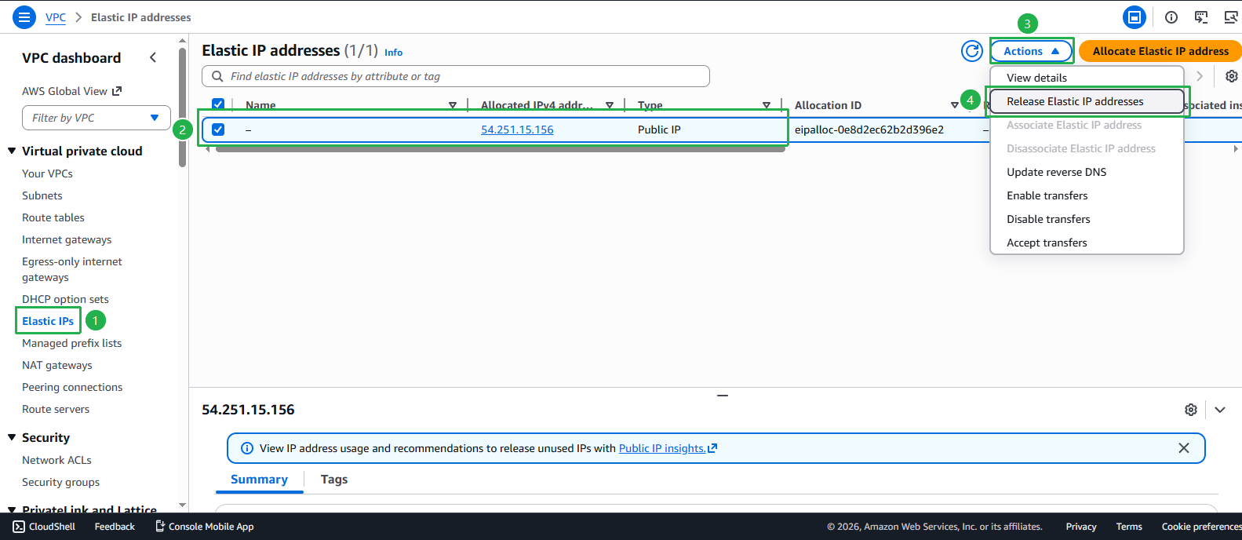Collapse the PrivateLink and Lattice section

click(x=12, y=509)
